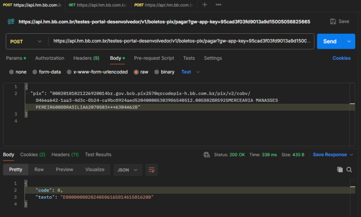The width and height of the screenshot is (361, 217).
Task: Open the POST method dropdown
Action: 26,41
